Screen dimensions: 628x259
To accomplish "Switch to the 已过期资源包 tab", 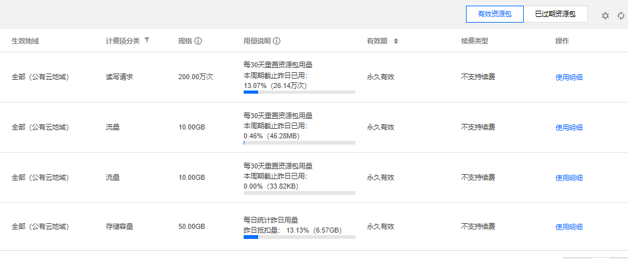I will coord(556,14).
